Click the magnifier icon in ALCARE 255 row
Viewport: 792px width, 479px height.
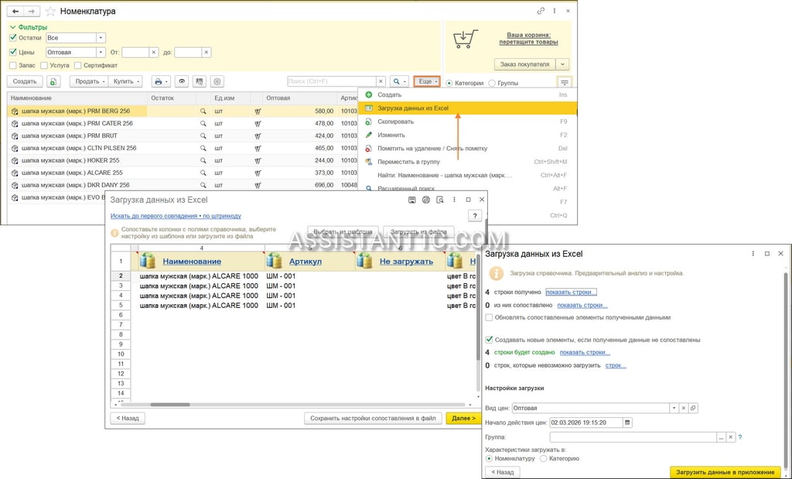pyautogui.click(x=203, y=173)
